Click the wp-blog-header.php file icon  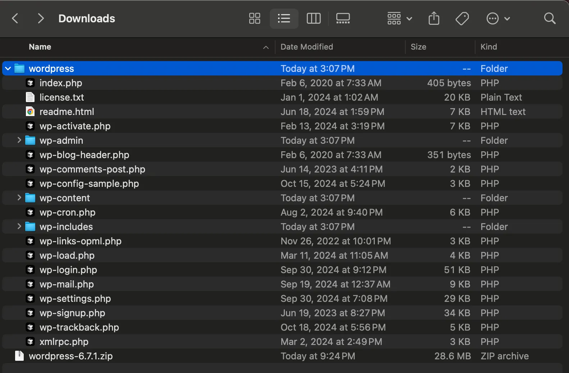[x=30, y=155]
